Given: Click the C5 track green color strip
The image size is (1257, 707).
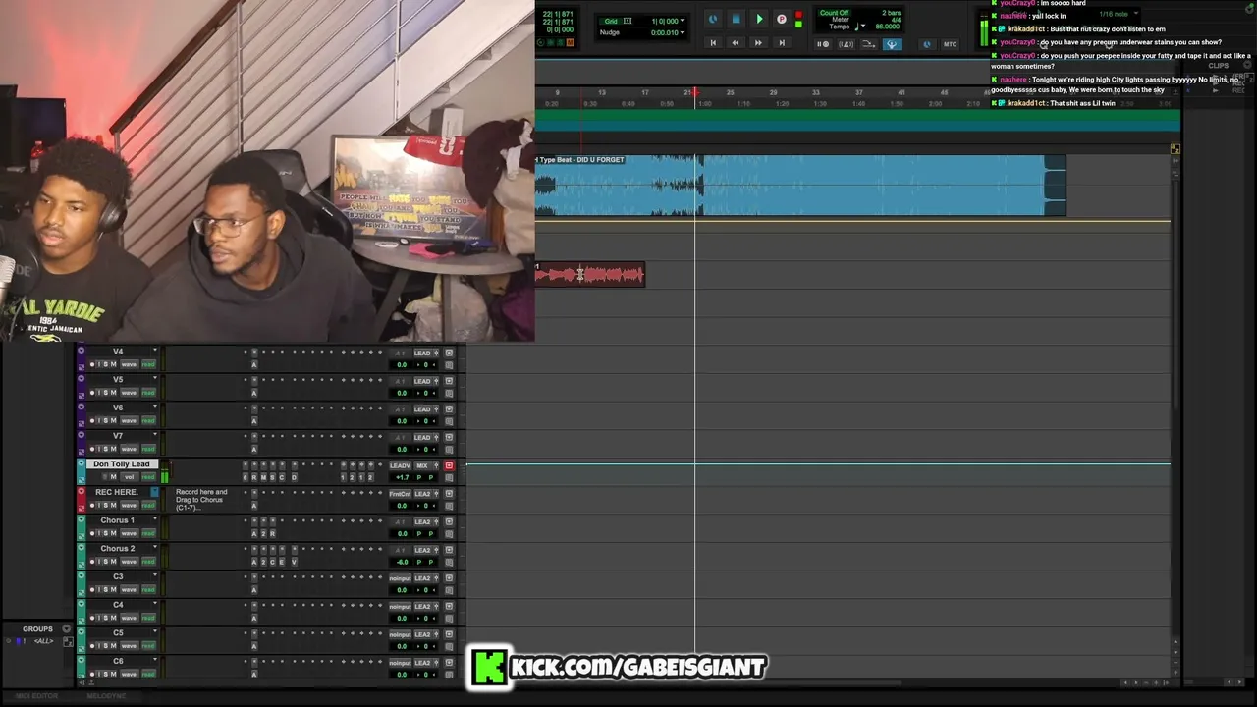Looking at the screenshot, I should (81, 639).
